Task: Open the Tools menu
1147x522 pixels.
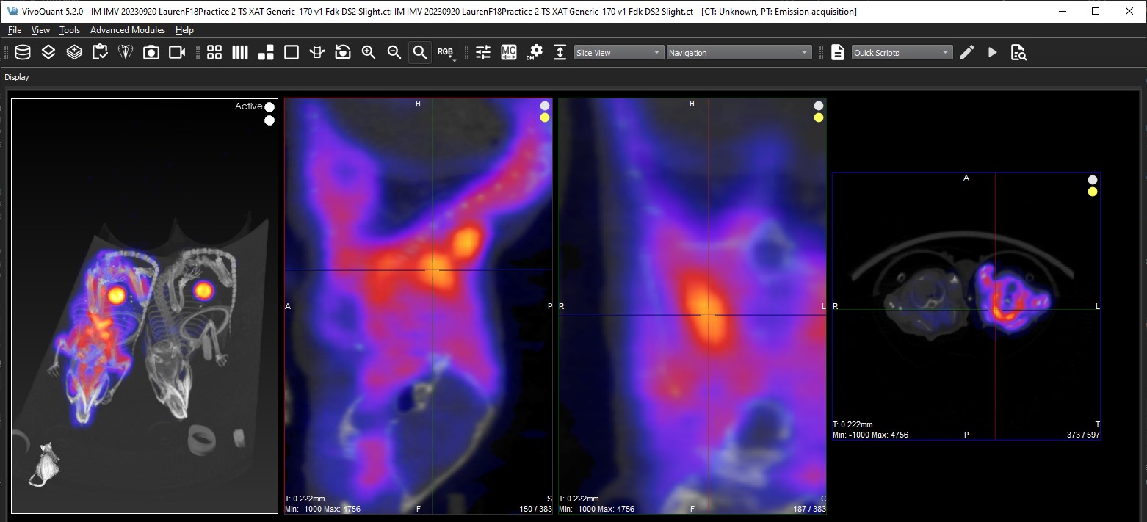Action: click(70, 30)
